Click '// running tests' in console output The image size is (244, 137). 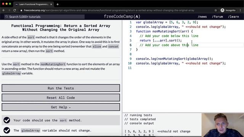(138, 115)
